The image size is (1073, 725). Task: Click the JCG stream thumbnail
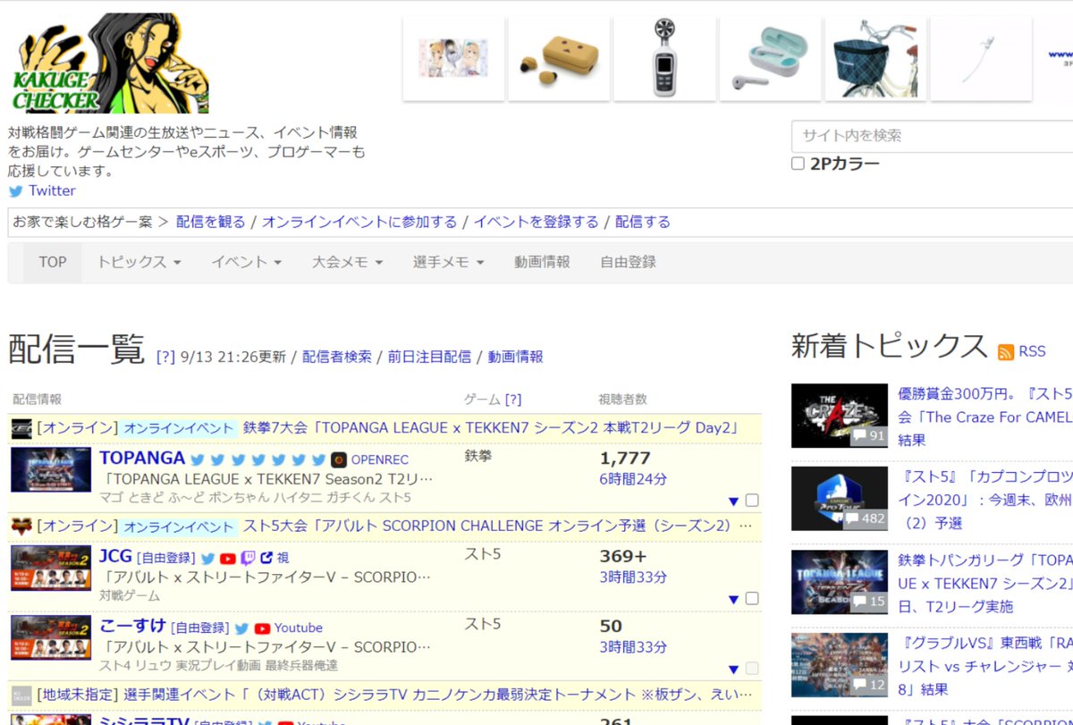[51, 568]
